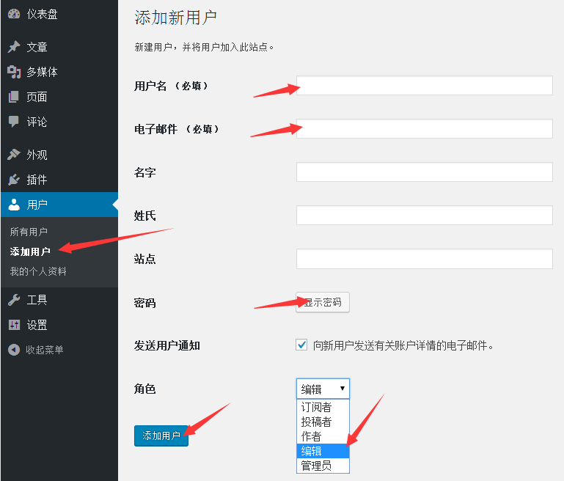Select 作者 in the role list
The image size is (564, 481).
click(323, 436)
